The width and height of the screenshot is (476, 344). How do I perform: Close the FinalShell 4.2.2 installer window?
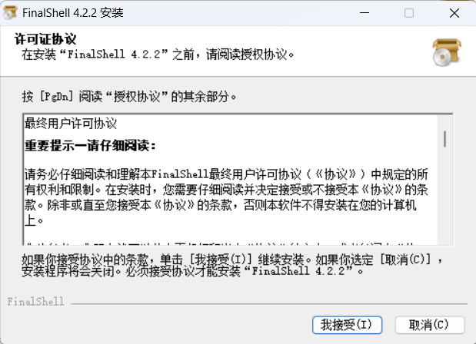(454, 13)
